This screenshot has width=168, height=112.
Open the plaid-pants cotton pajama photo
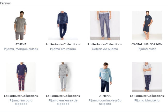(21, 77)
